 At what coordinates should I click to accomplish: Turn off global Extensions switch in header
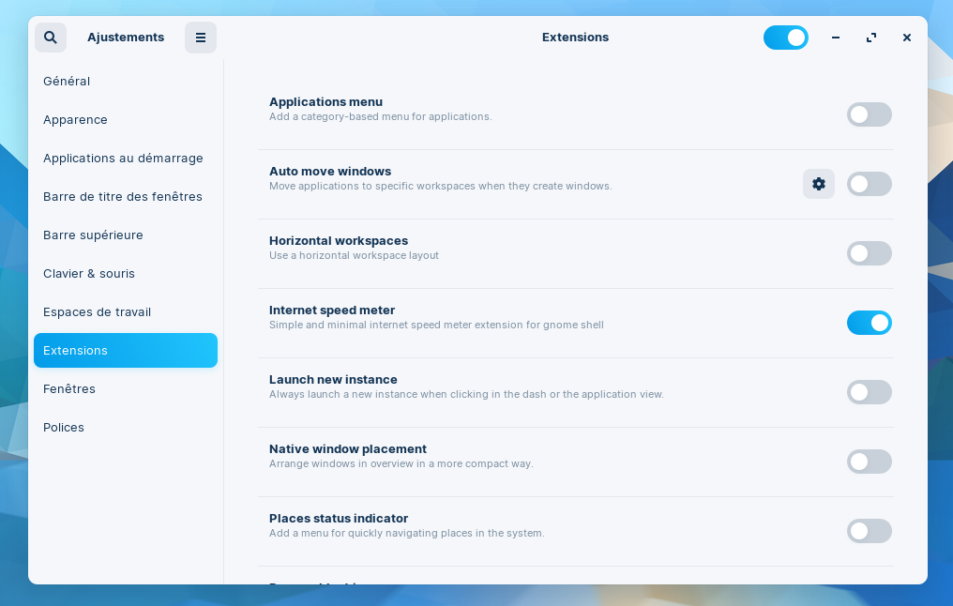coord(785,38)
